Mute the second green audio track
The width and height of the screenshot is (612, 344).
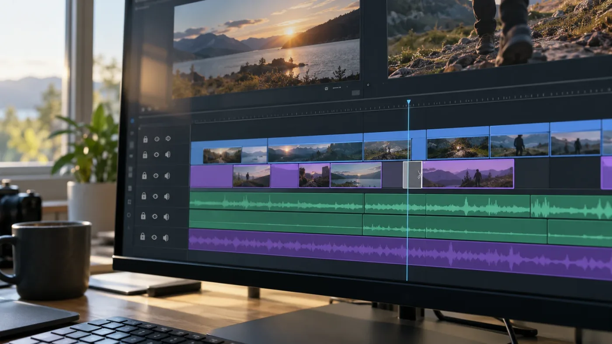[166, 217]
